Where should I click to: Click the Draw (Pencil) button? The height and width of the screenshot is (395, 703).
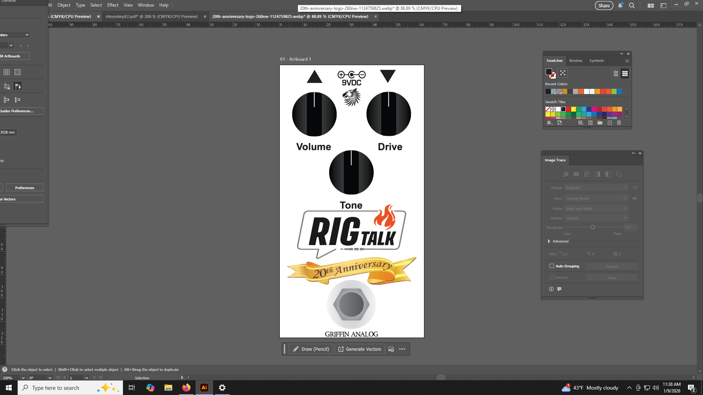pos(311,349)
